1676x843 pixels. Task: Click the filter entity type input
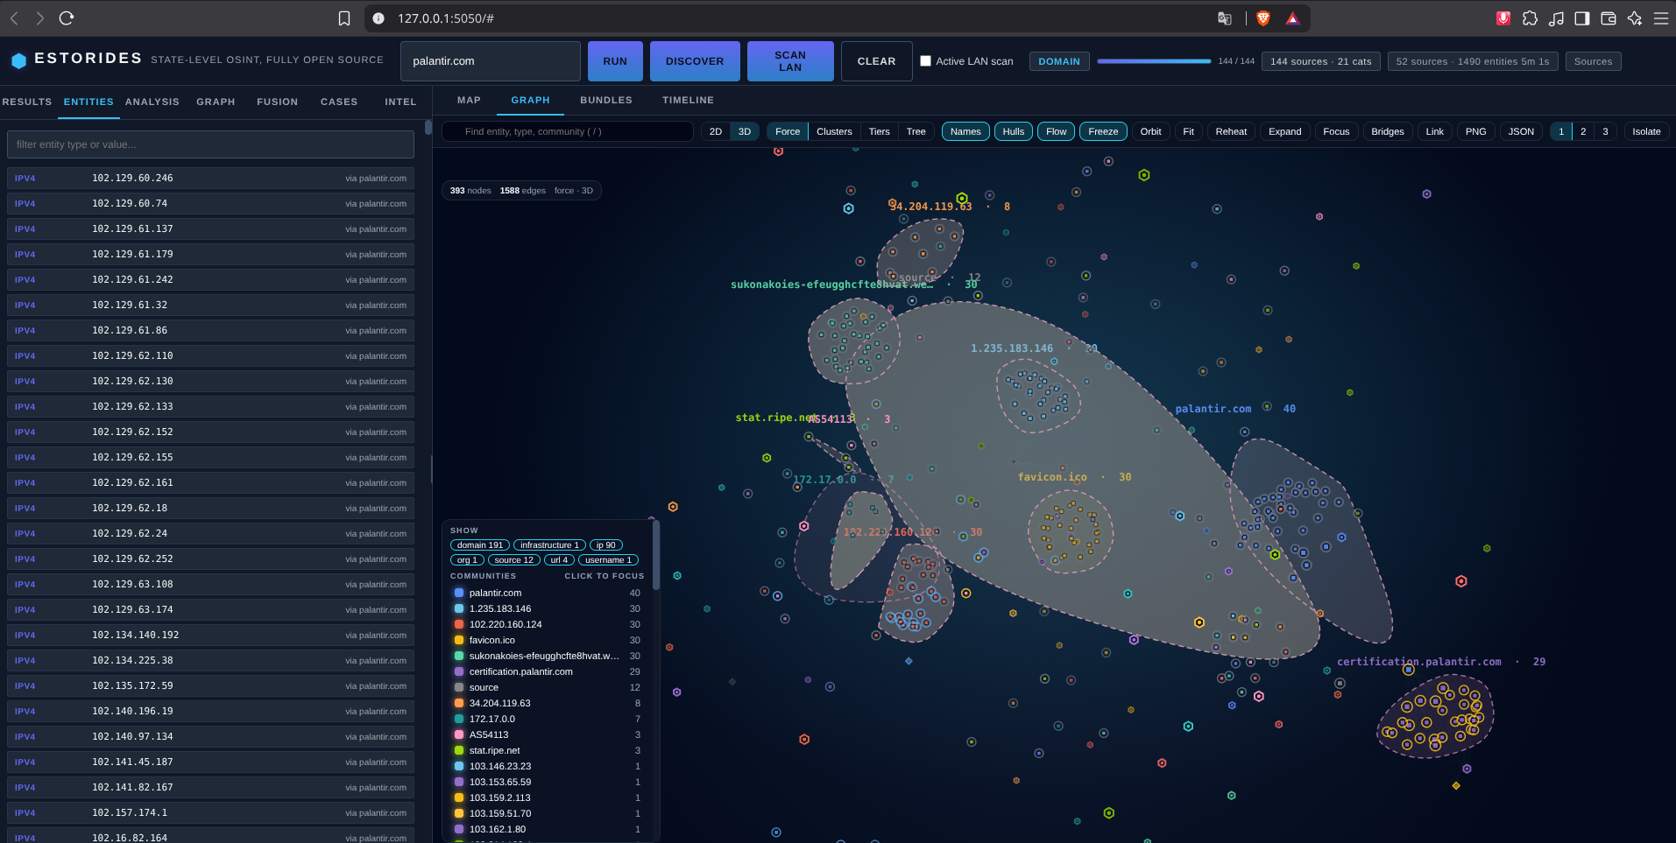coord(210,144)
